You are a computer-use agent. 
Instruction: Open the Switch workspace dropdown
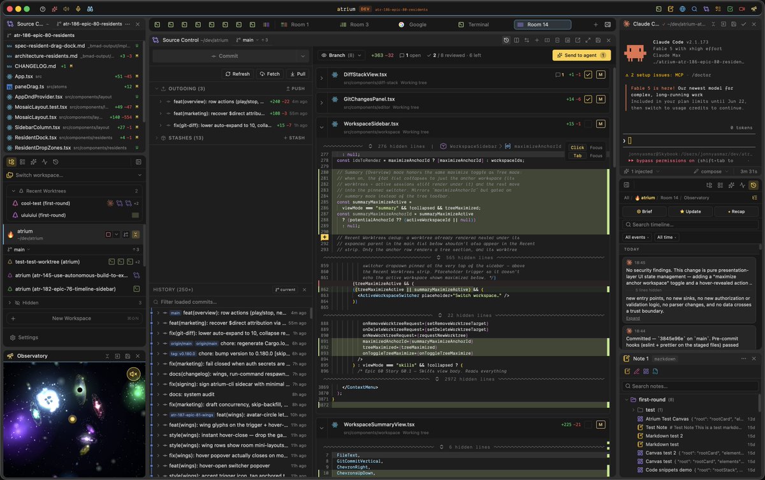(x=74, y=175)
